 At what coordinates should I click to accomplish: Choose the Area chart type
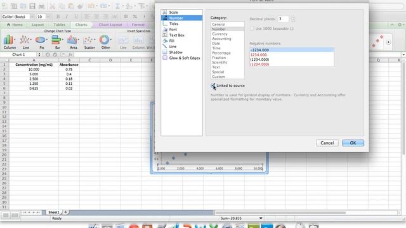[x=74, y=42]
